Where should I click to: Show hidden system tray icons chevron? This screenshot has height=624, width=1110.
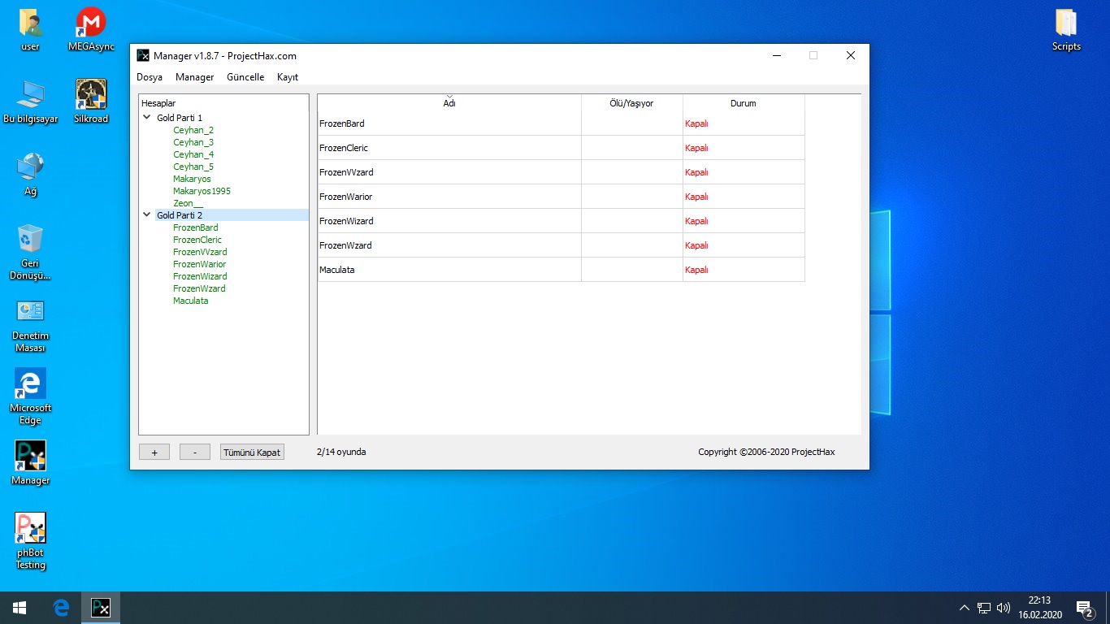(x=965, y=608)
